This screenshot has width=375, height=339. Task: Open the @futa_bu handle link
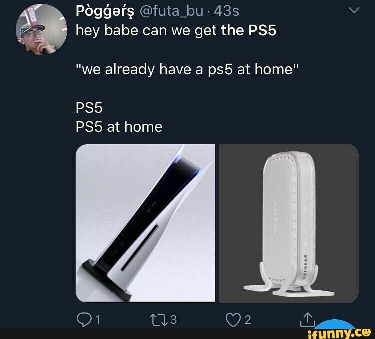(171, 11)
